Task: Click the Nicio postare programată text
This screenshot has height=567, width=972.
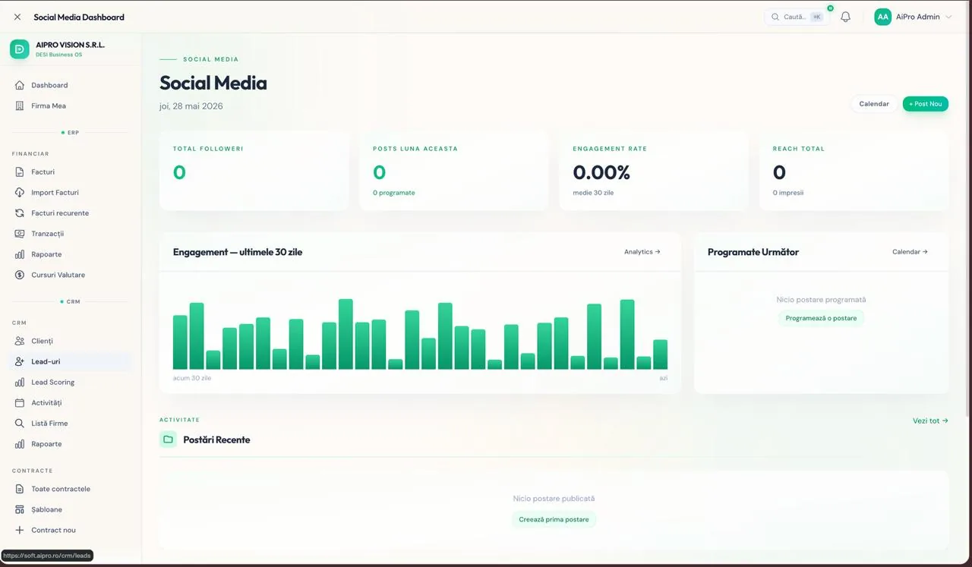Action: (821, 300)
